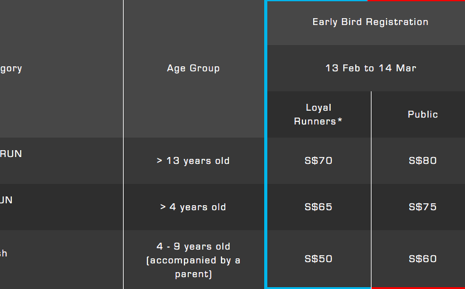This screenshot has width=465, height=289.
Task: Click the > 13 years old cell
Action: (193, 161)
